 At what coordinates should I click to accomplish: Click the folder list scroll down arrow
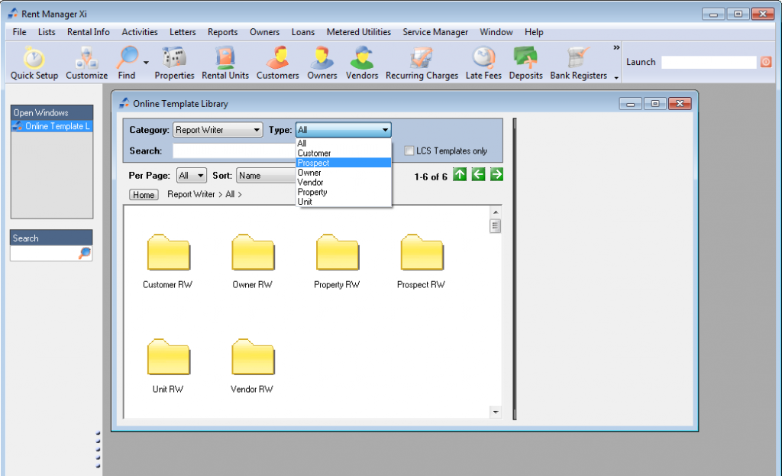[x=495, y=412]
